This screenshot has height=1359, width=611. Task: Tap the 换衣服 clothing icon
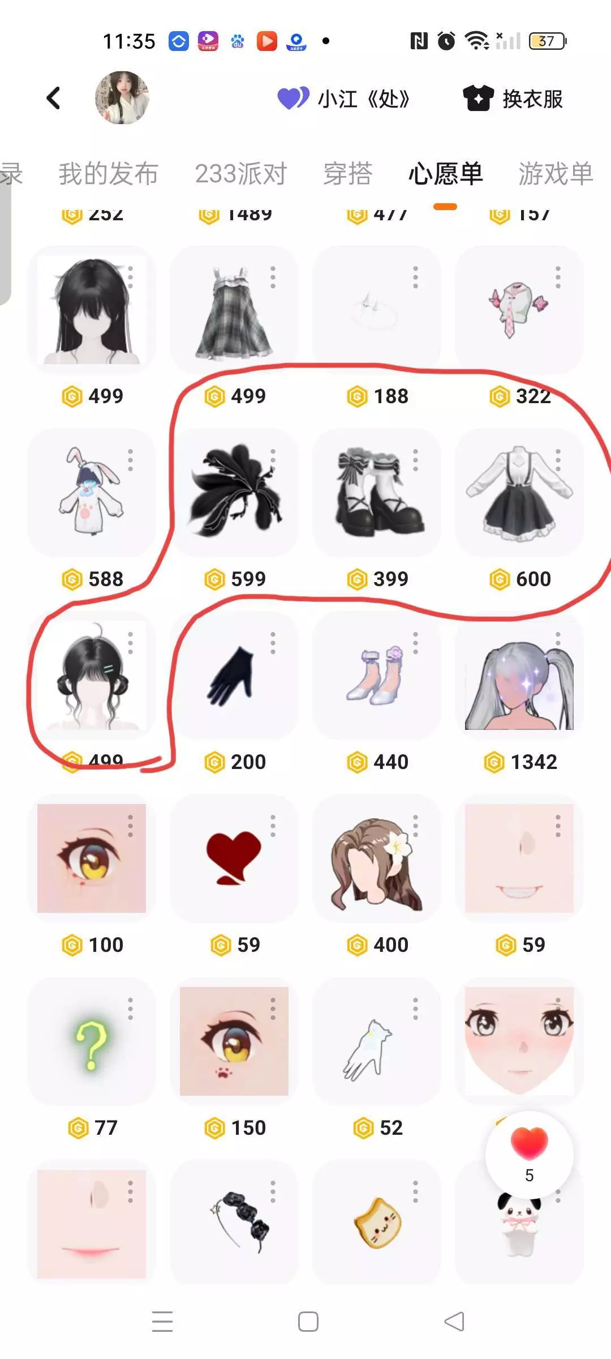coord(478,99)
